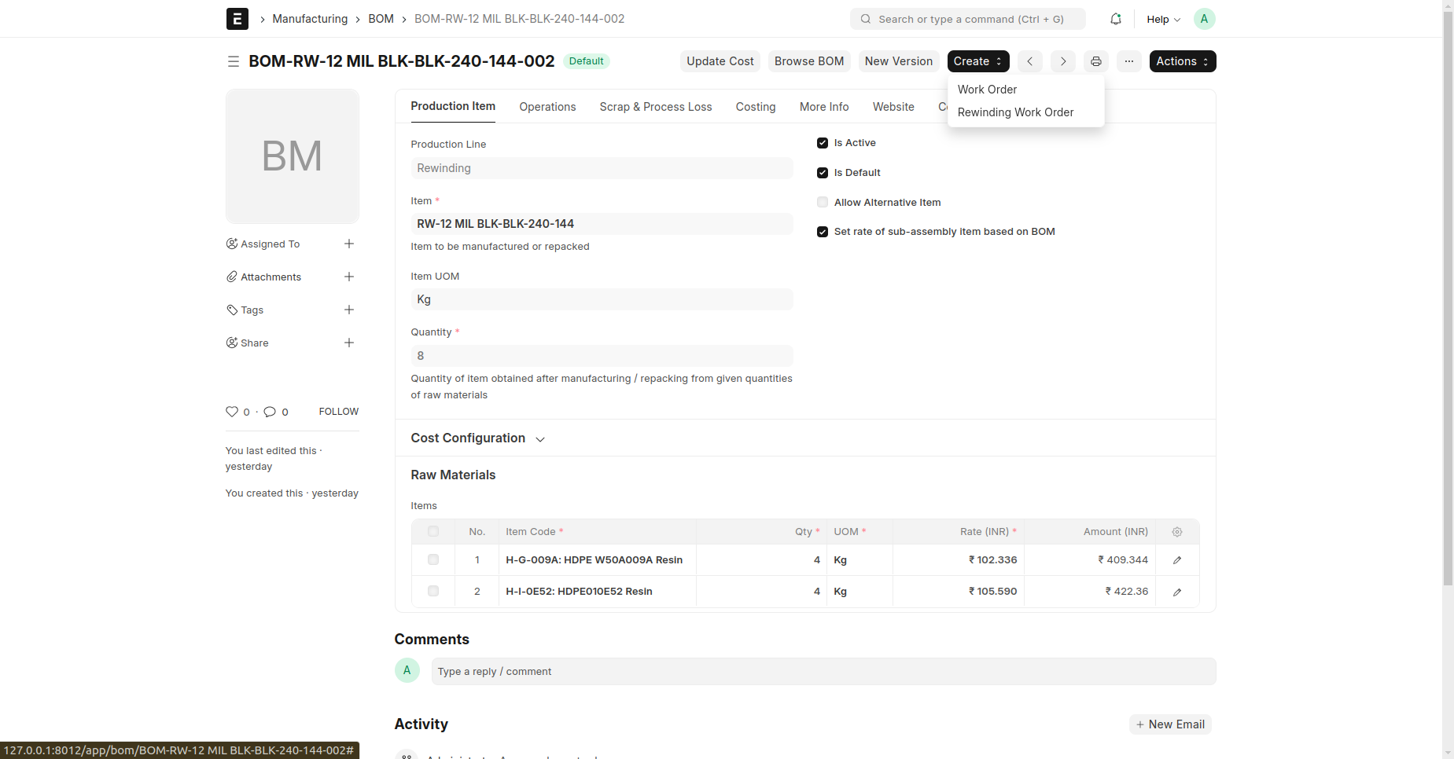Click the New Email button

(x=1169, y=724)
